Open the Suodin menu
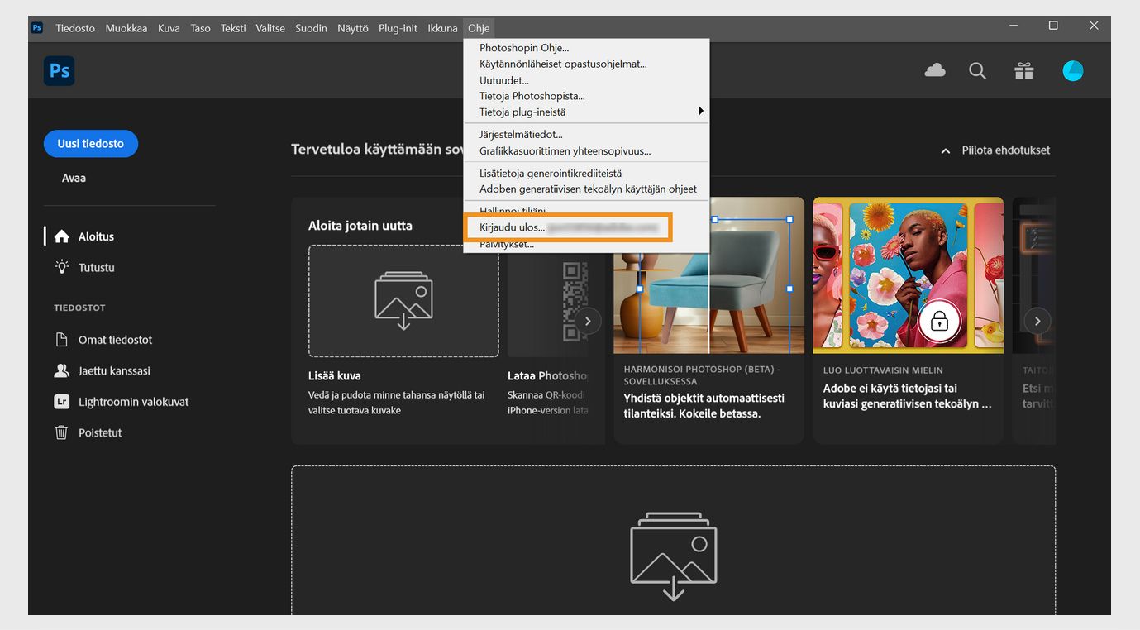The image size is (1140, 630). click(x=311, y=28)
